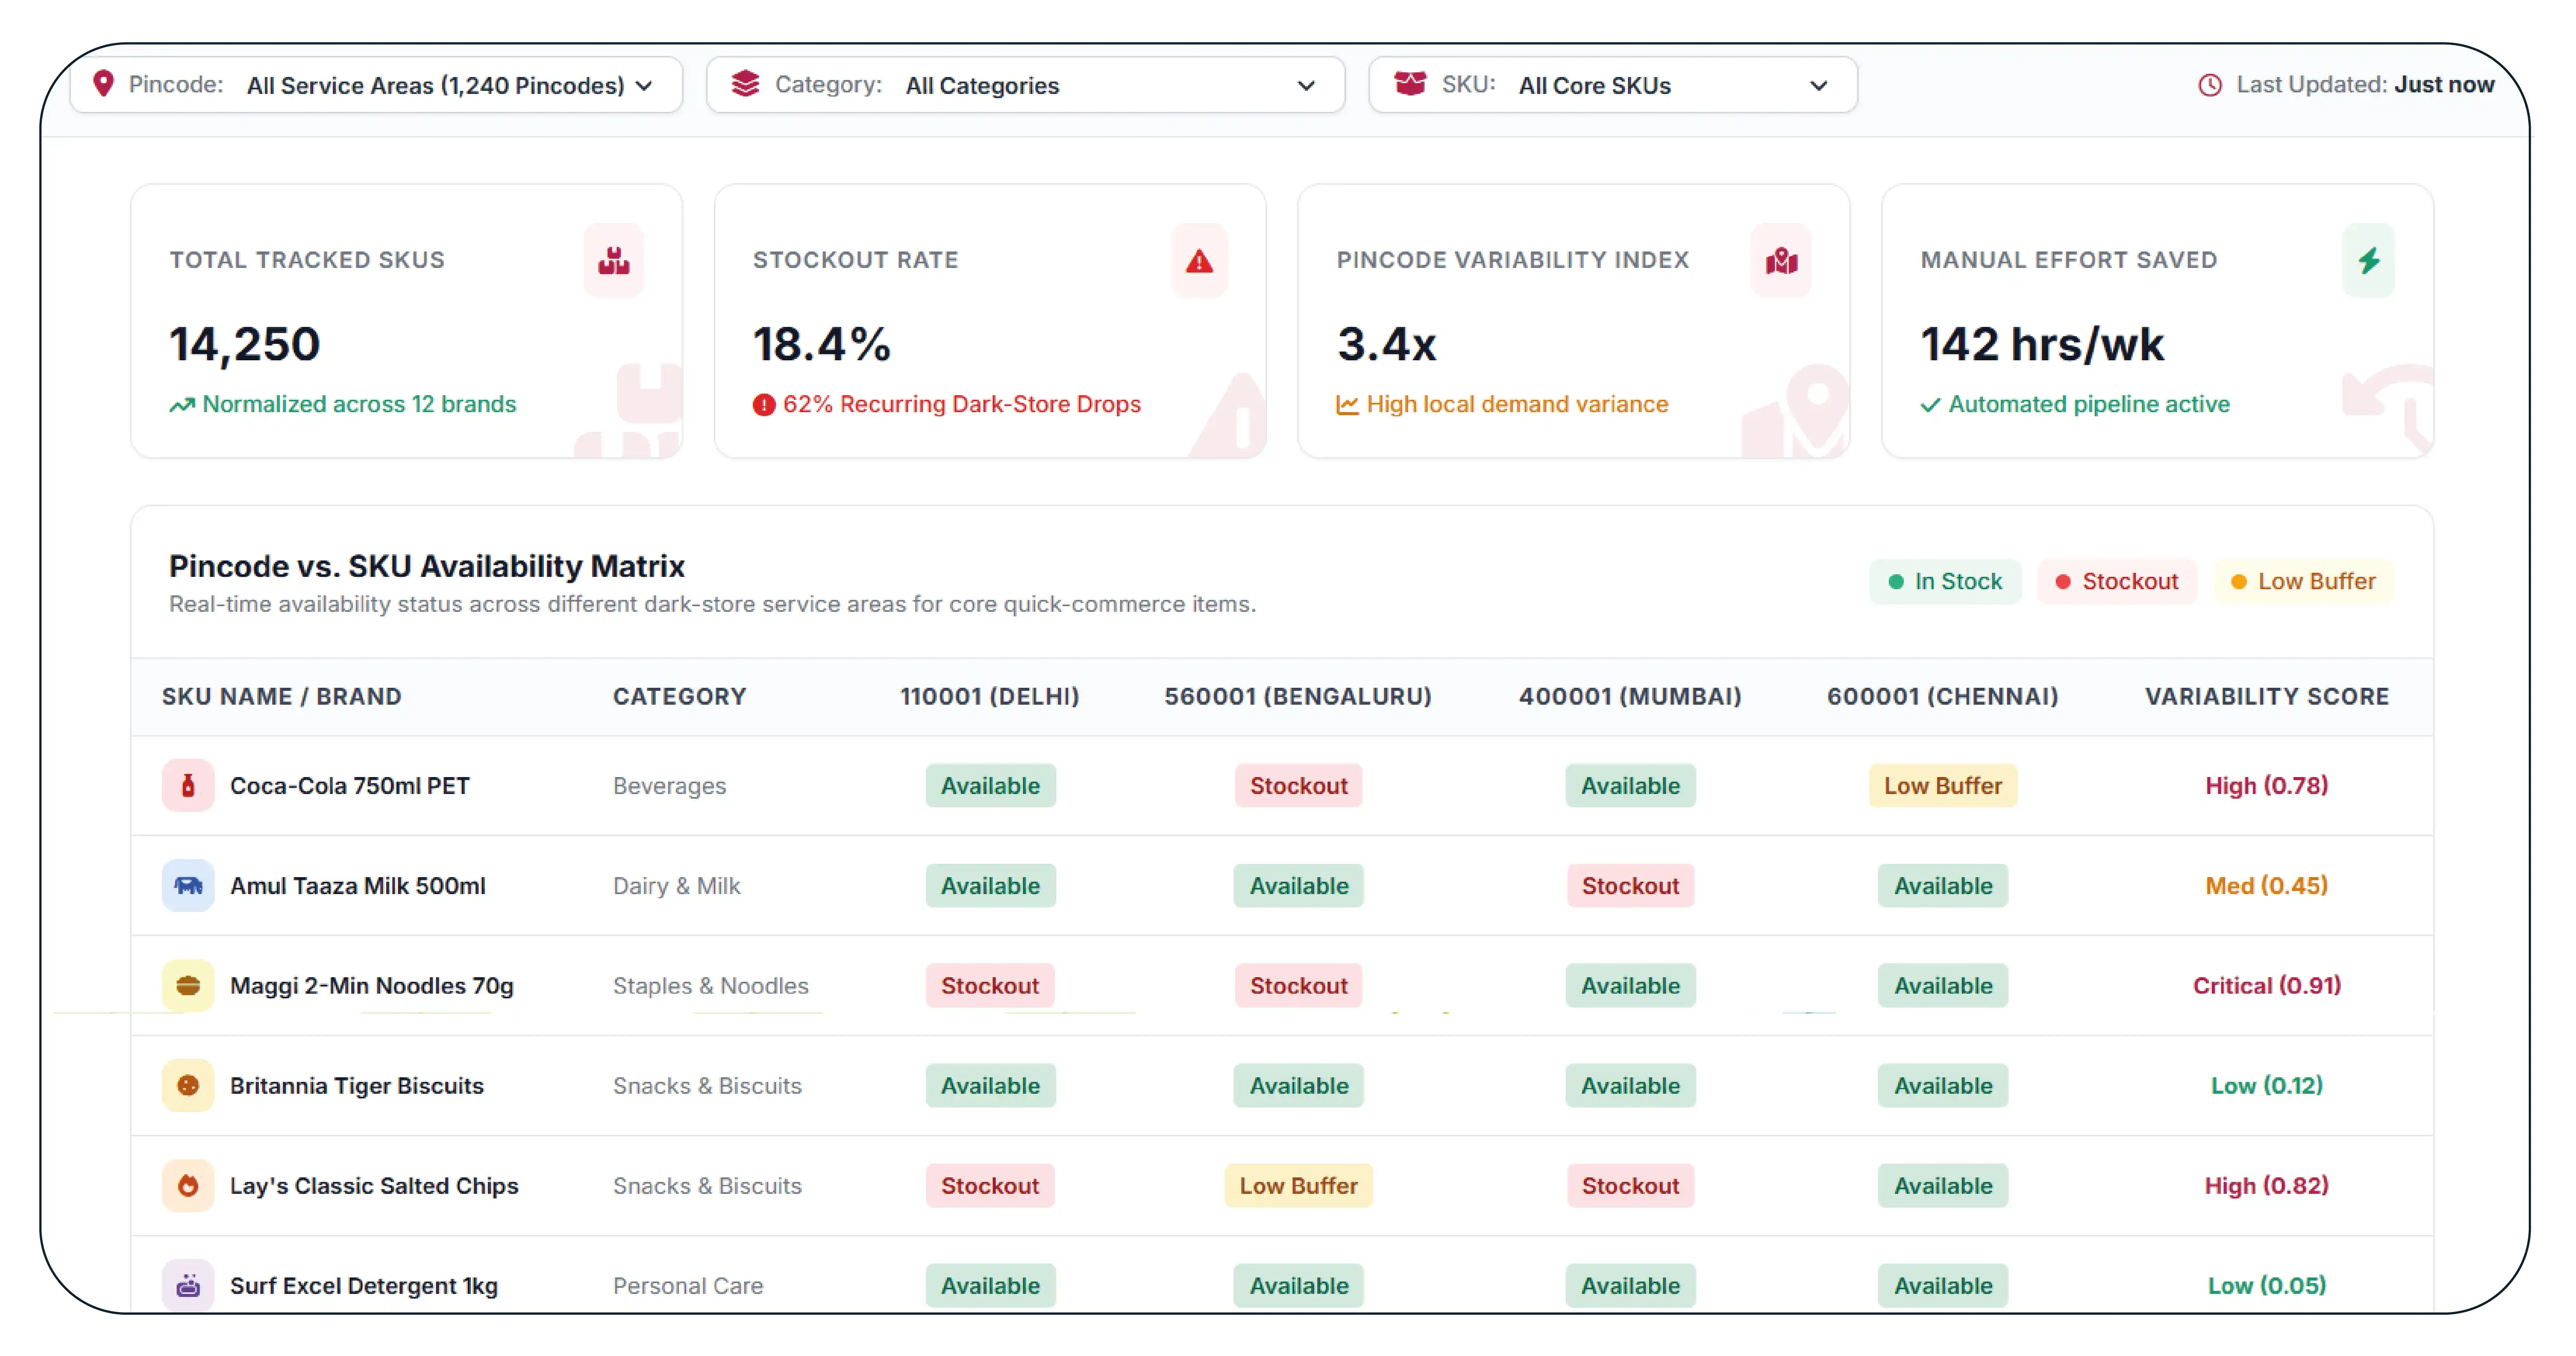This screenshot has width=2576, height=1356.
Task: Open the Category filter dropdown
Action: [1025, 85]
